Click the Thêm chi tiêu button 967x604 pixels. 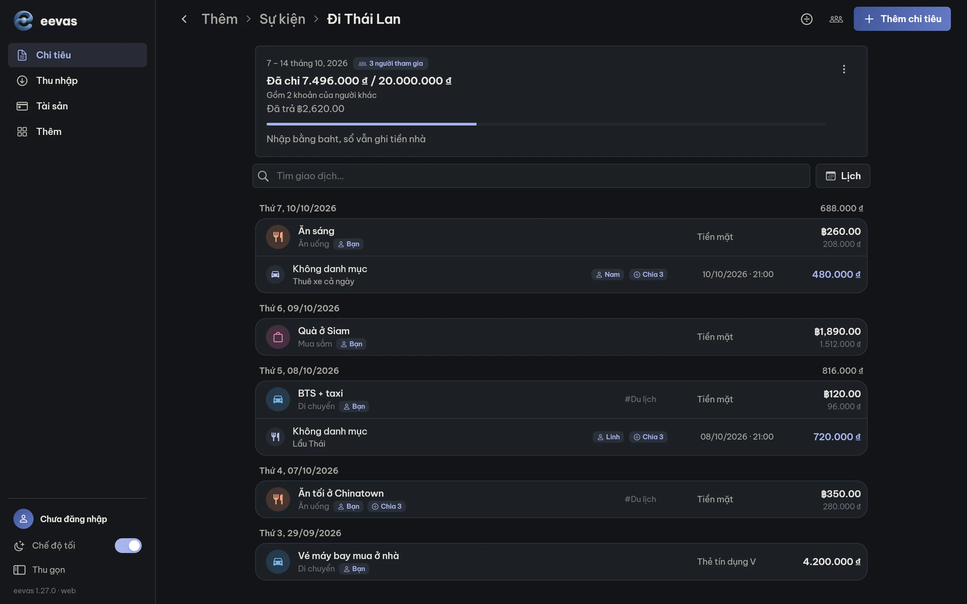coord(902,19)
